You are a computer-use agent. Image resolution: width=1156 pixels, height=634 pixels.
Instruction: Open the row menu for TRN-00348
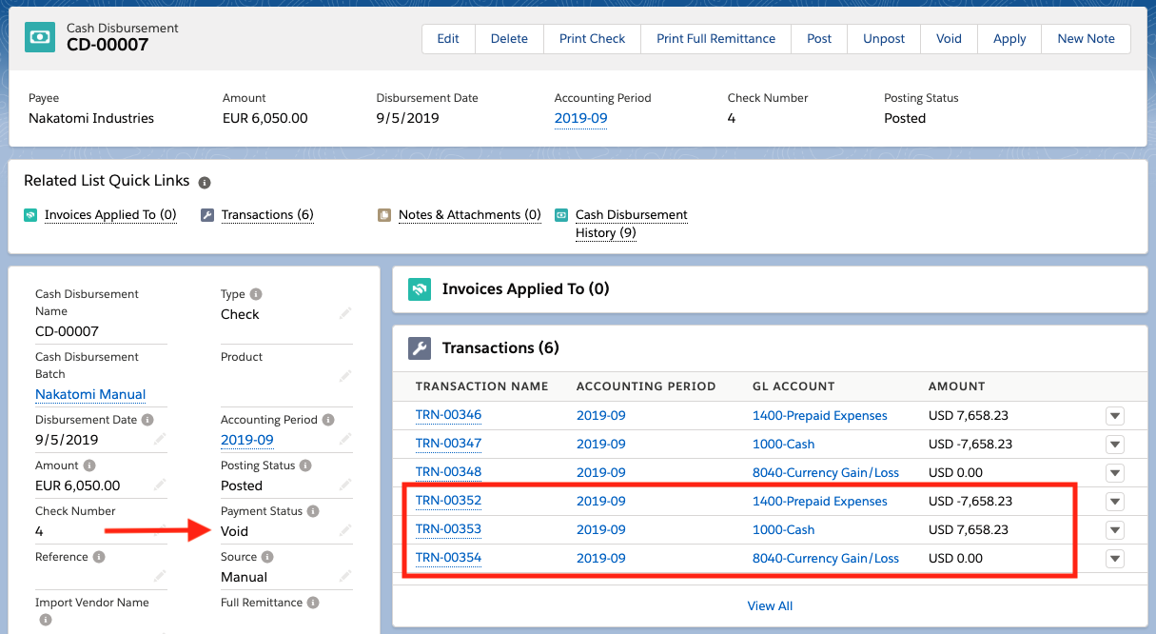(x=1115, y=473)
